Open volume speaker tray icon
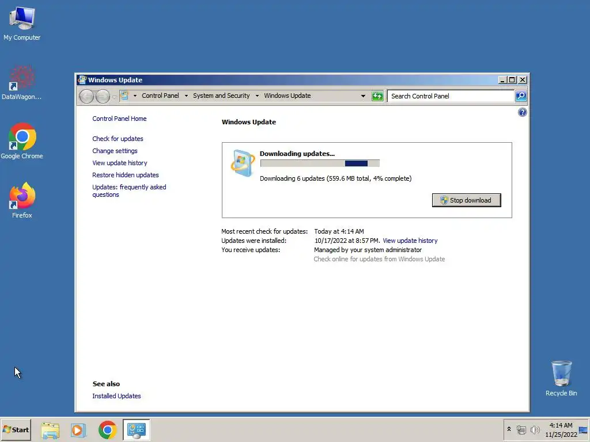Image resolution: width=590 pixels, height=442 pixels. [x=535, y=429]
